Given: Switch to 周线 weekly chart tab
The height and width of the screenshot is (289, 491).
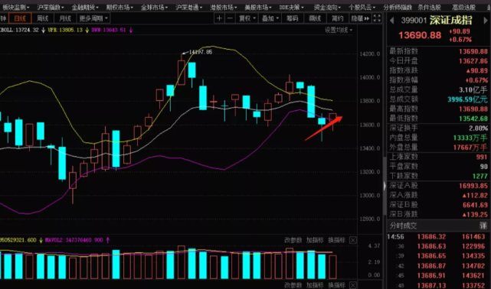Looking at the screenshot, I should 43,18.
